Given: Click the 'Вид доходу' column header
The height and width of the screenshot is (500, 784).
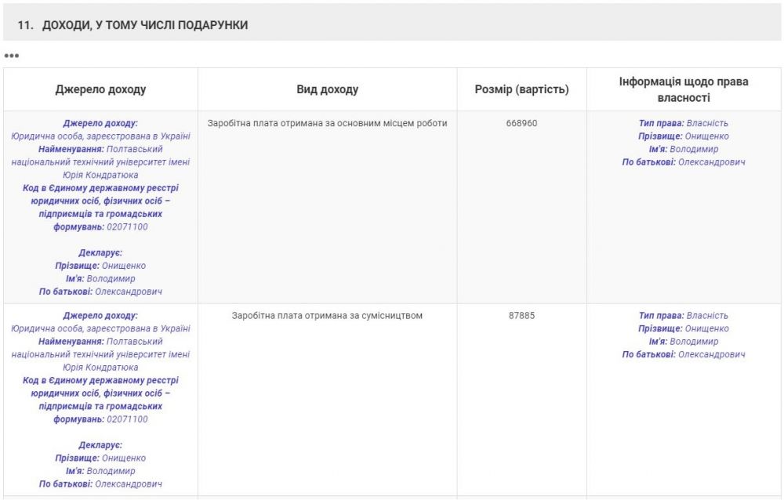Looking at the screenshot, I should point(327,89).
